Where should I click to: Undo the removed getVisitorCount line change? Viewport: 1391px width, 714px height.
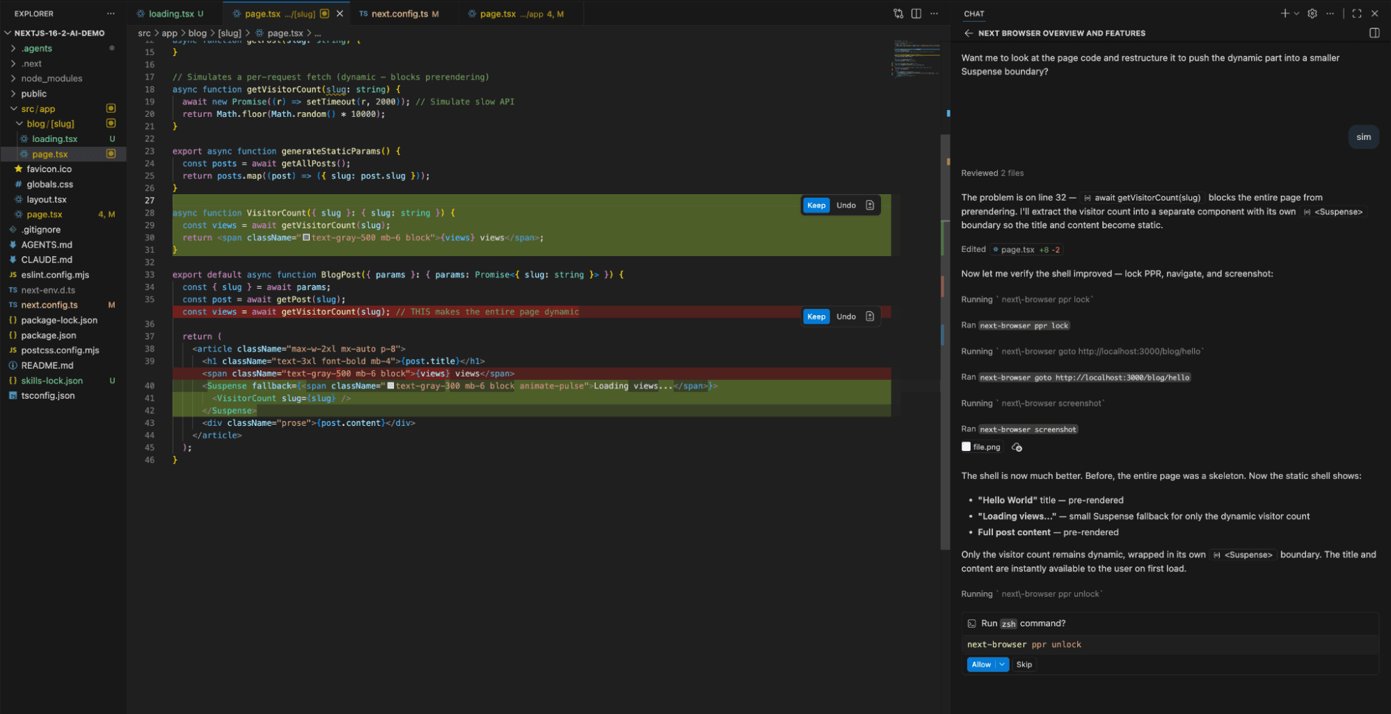pyautogui.click(x=845, y=317)
